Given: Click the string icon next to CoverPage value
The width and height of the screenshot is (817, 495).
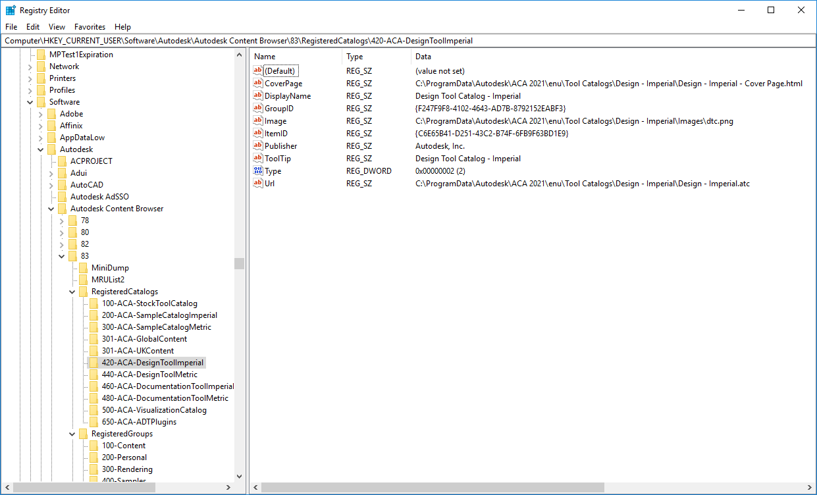Looking at the screenshot, I should tap(258, 83).
